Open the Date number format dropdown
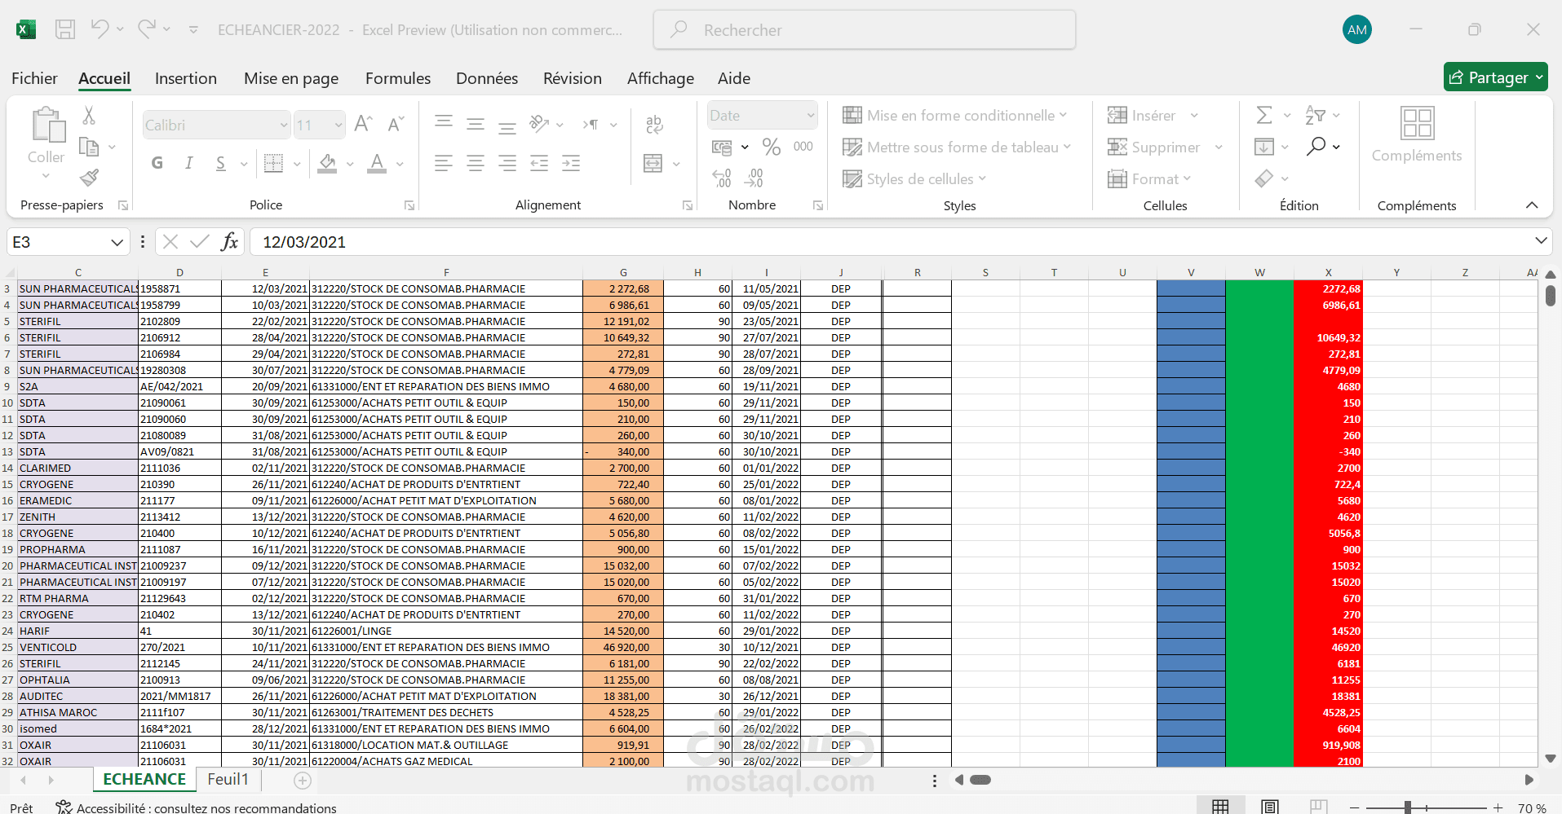 tap(810, 116)
